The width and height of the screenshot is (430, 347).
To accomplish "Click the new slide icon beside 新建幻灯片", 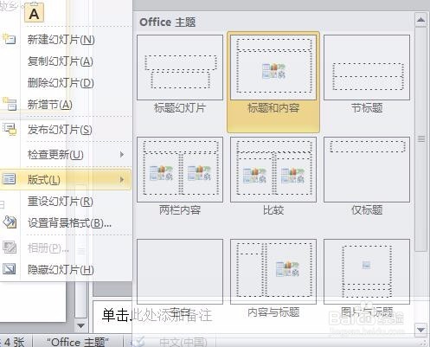I will click(9, 39).
